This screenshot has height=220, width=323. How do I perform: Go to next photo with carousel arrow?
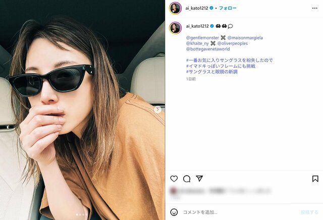pyautogui.click(x=157, y=109)
